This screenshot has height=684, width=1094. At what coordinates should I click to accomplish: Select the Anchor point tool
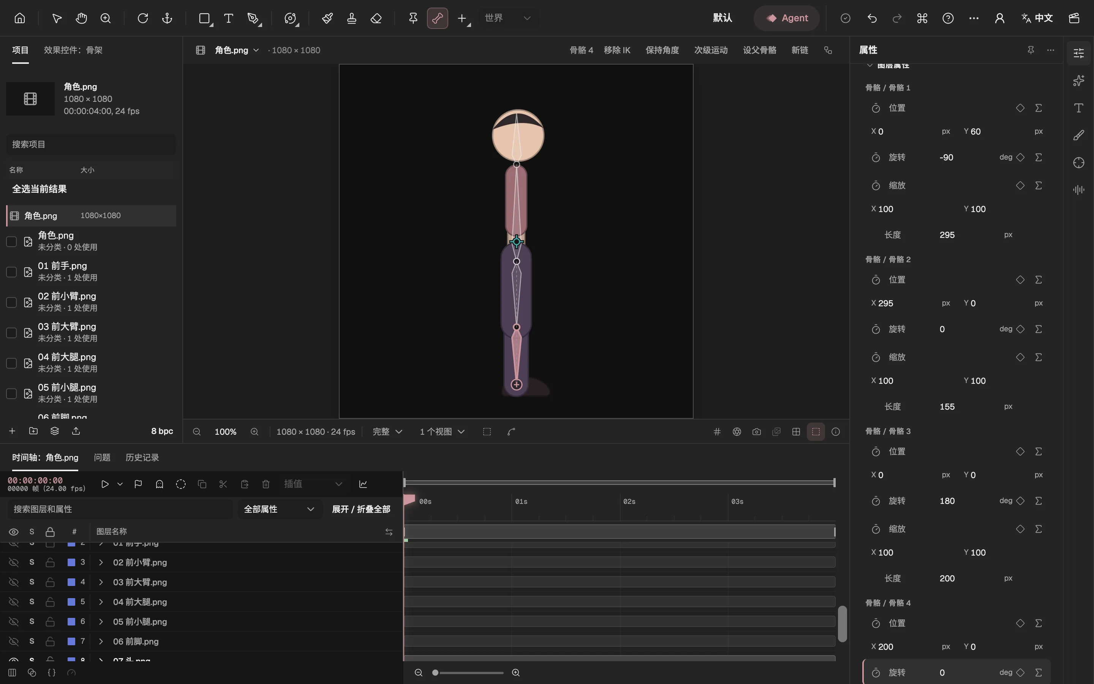click(x=167, y=18)
